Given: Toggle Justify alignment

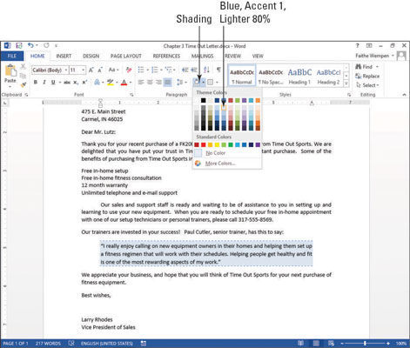Looking at the screenshot, I should click(x=167, y=83).
